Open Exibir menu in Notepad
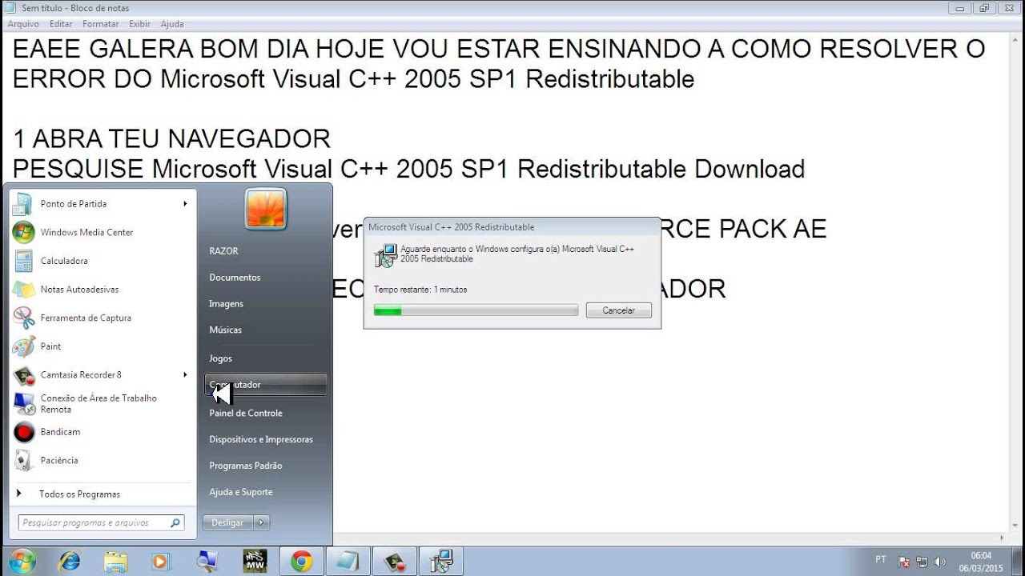The image size is (1025, 576). pos(141,24)
